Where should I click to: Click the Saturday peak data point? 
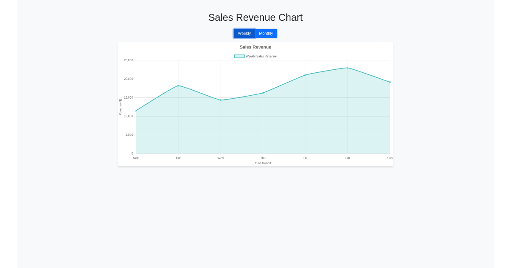(347, 67)
